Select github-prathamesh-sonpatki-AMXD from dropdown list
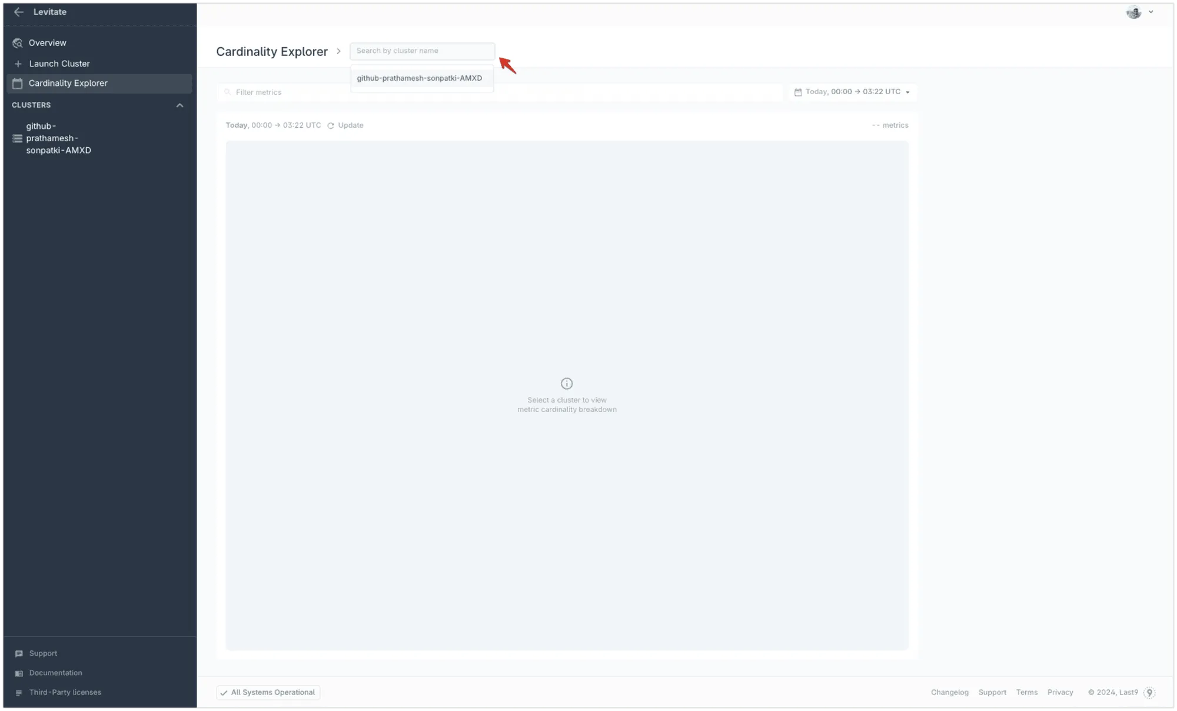1177x711 pixels. click(421, 78)
